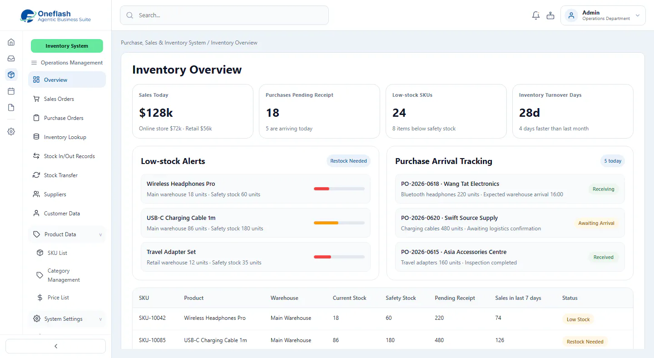
Task: Click Wireless Headphones Pro stock level bar
Action: pos(339,189)
